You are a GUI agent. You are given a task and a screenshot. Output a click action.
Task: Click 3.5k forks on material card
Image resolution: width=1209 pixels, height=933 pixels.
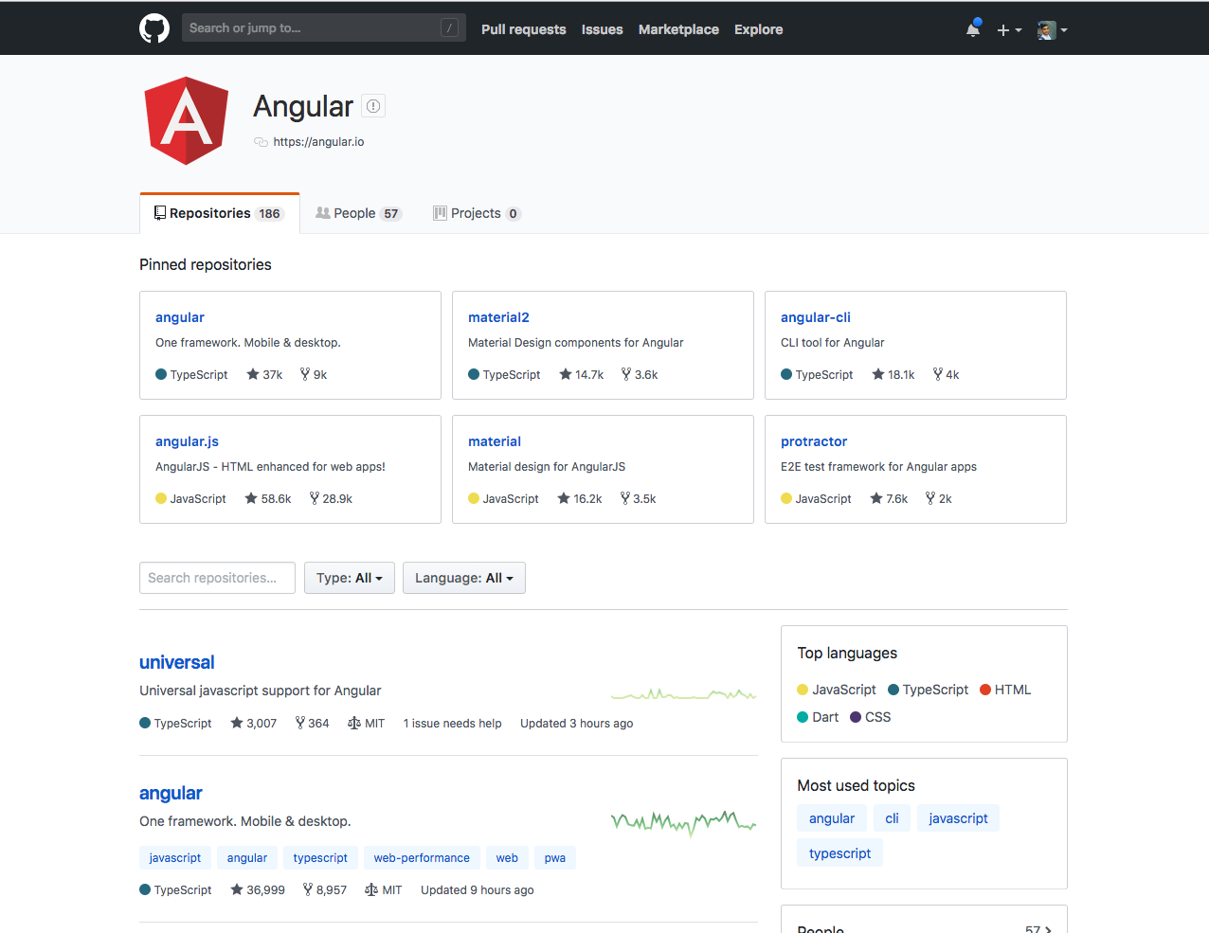tap(638, 498)
